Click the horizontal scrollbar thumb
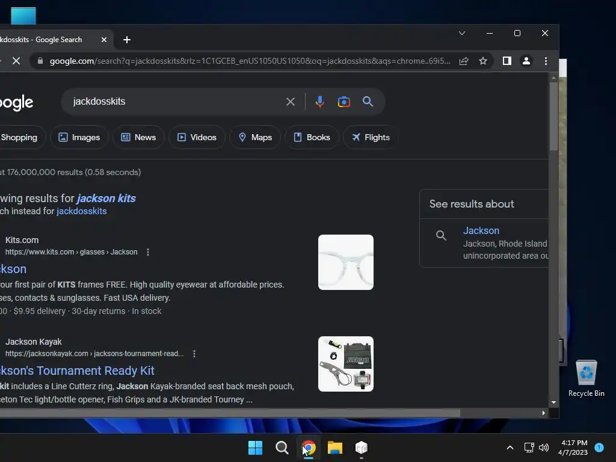The height and width of the screenshot is (462, 616). coord(230,413)
